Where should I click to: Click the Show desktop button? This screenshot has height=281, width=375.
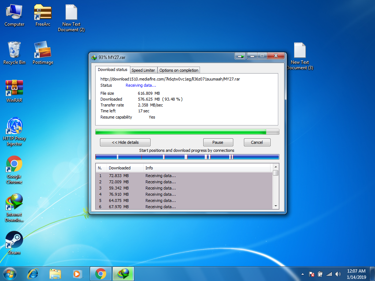coord(372,274)
